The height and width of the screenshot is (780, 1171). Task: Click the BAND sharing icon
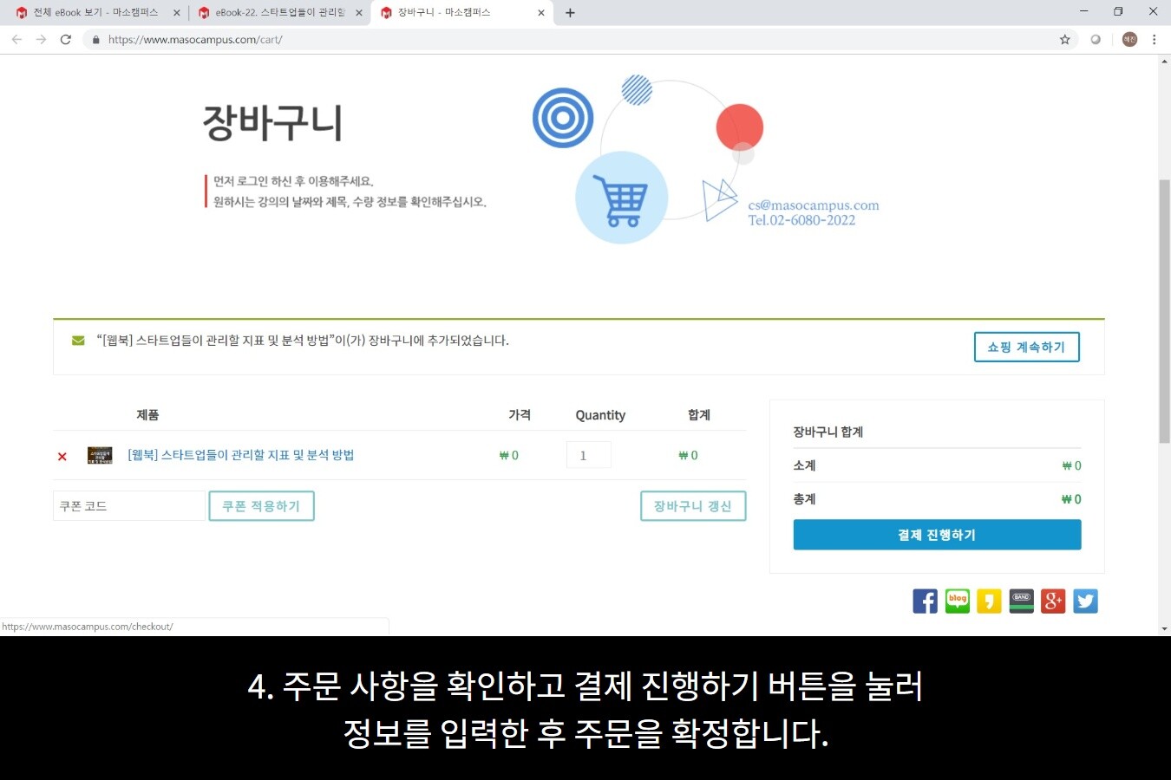1021,601
